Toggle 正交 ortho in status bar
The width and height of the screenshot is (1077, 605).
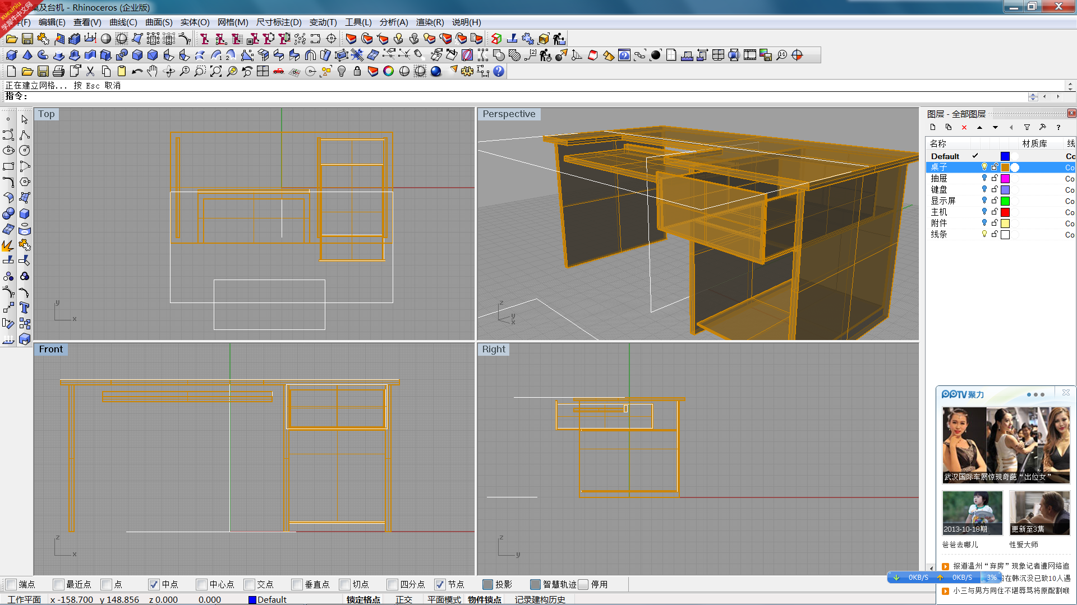[x=404, y=599]
